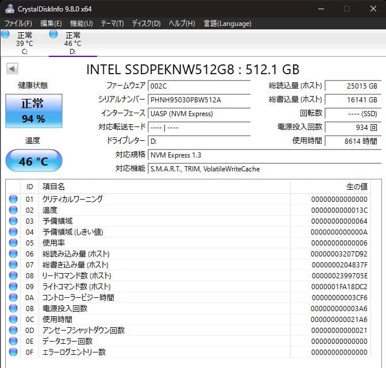The image size is (386, 368).
Task: Click power on hours value 8614 時間
Action: [x=353, y=141]
